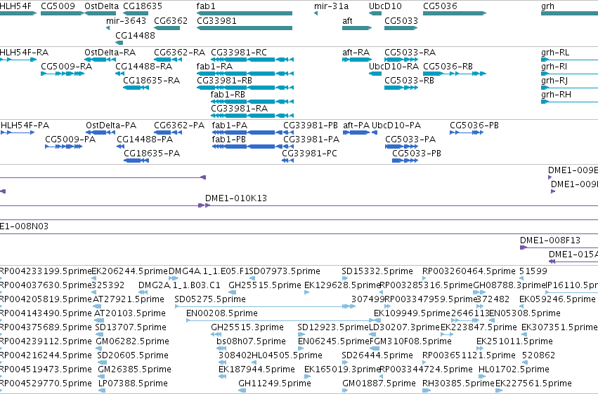Viewport: 598px width, 394px height.
Task: Select the OstDelta gene label
Action: 101,6
